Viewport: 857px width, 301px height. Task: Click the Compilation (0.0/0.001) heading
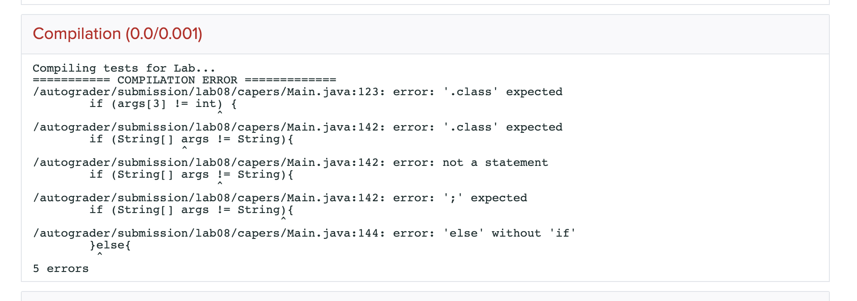pos(117,34)
